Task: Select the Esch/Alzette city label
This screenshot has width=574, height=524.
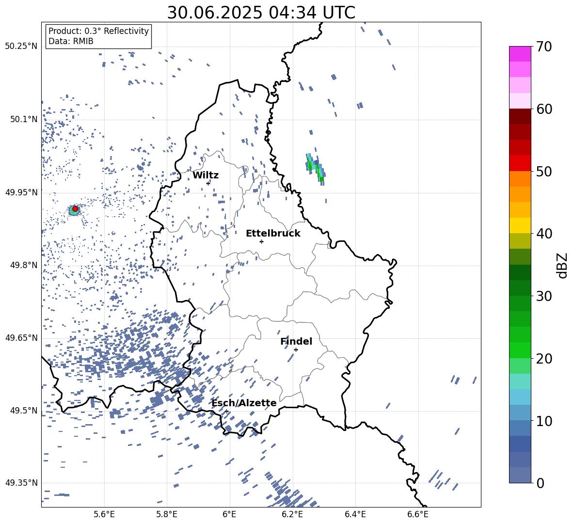Action: [244, 403]
